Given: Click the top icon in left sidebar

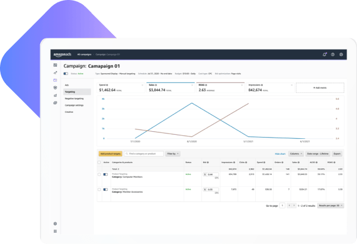Looking at the screenshot, I should [x=55, y=65].
